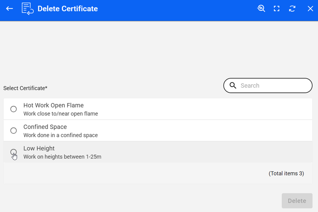Click the 'Work close to/near open flame' description

click(61, 114)
